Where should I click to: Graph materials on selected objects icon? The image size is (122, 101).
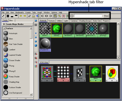pos(38,16)
